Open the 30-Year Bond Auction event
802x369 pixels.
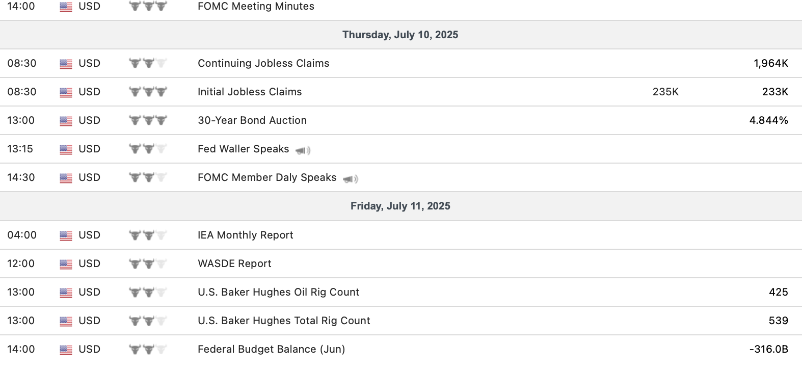click(252, 121)
